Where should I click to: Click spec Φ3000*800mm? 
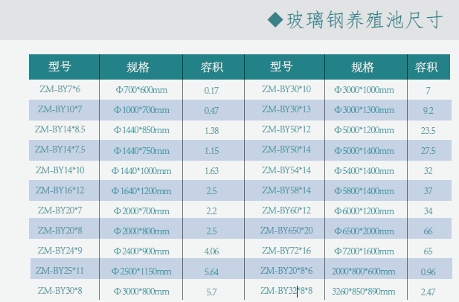point(141,292)
